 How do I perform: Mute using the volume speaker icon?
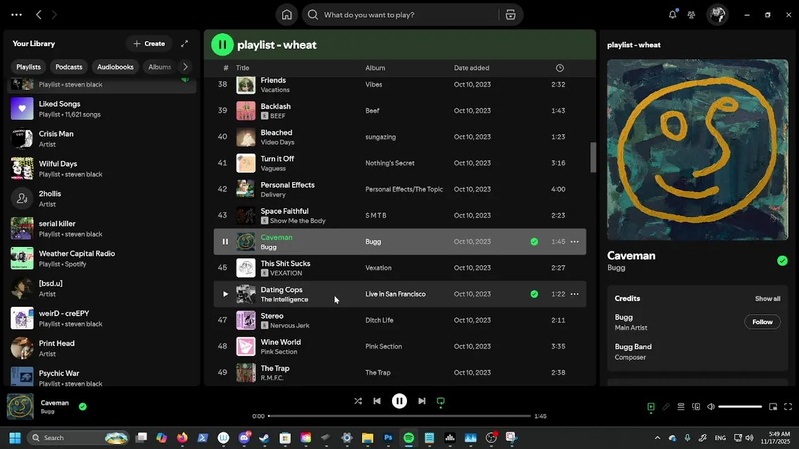[x=711, y=407]
